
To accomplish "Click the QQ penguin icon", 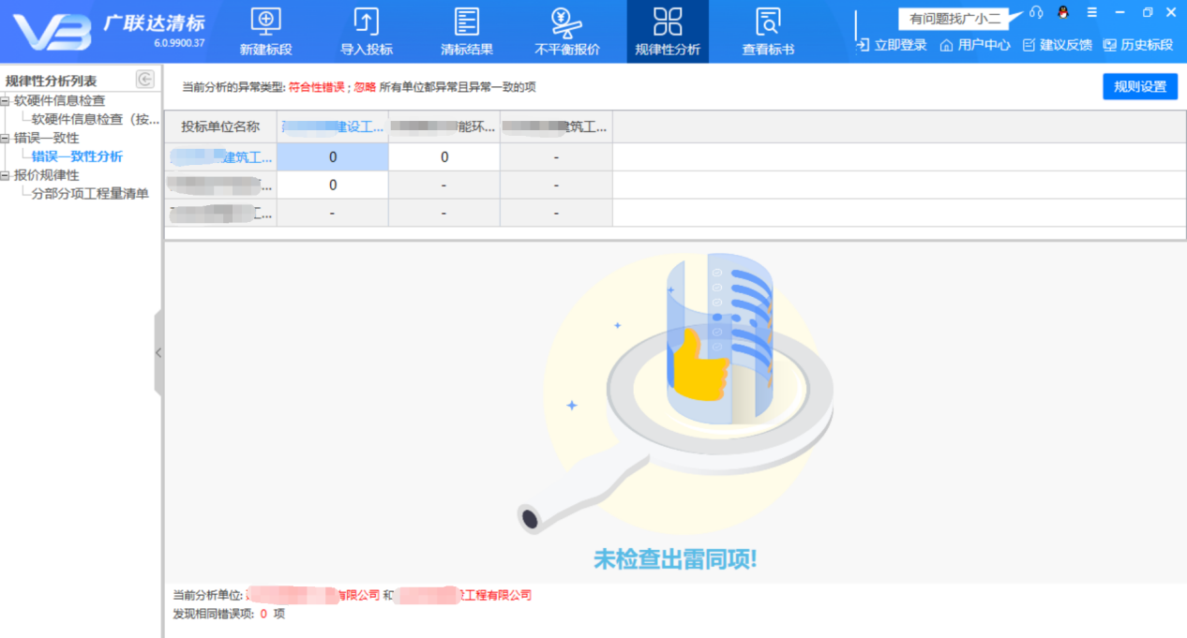I will pos(1063,12).
